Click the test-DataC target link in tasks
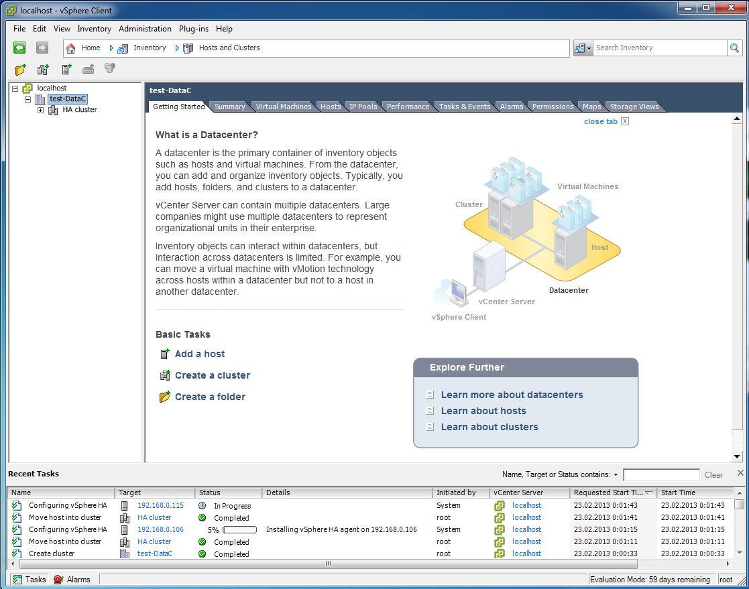749x589 pixels. click(155, 553)
